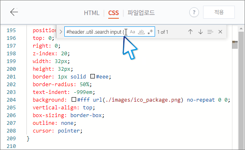Click the 'text-indent: -999em;' line
Screen dimensions: 245x150
[x=64, y=92]
